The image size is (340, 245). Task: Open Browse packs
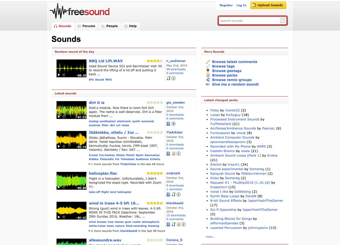(x=225, y=75)
